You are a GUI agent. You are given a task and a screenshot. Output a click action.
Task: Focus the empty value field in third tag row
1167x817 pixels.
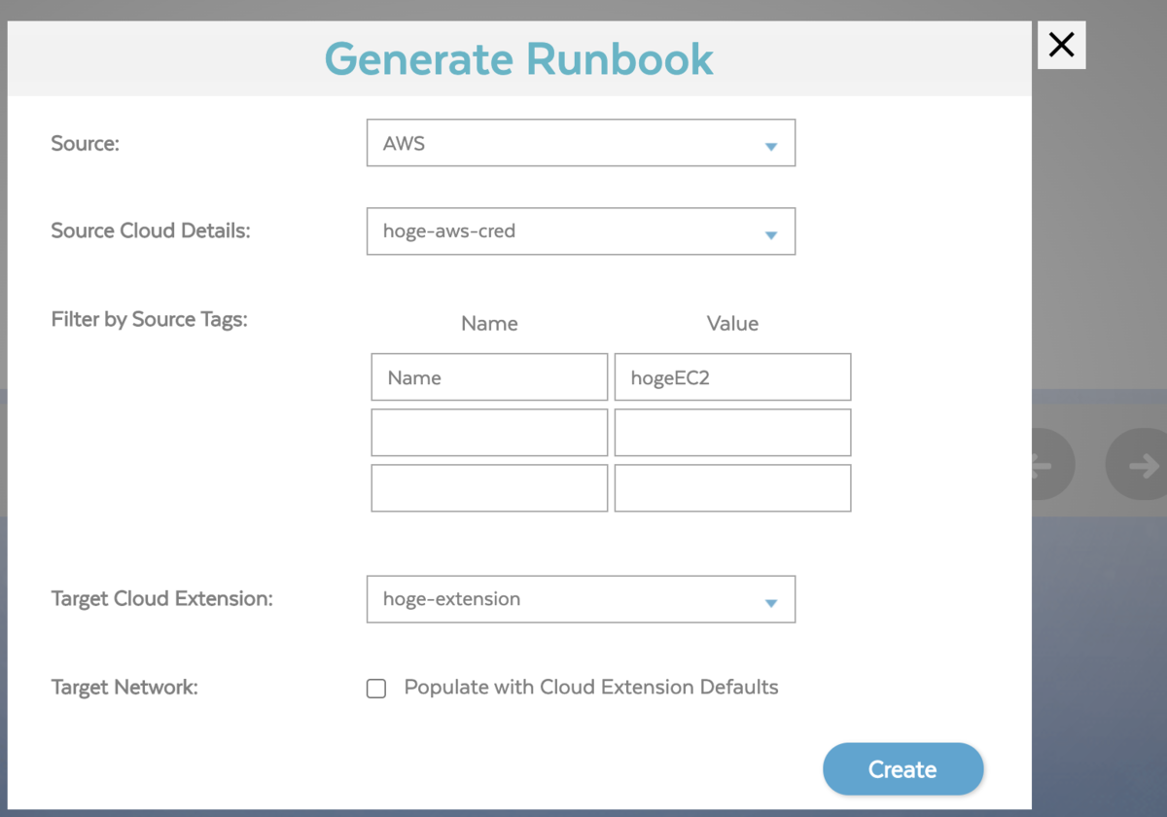pyautogui.click(x=732, y=488)
